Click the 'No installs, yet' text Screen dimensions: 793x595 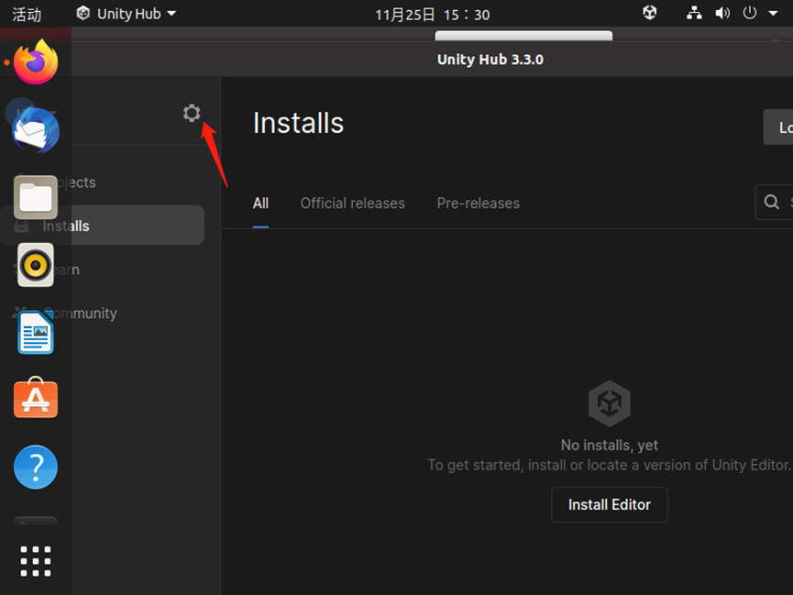610,446
